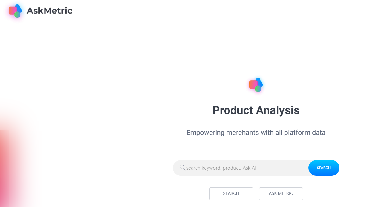This screenshot has height=207, width=371.
Task: Focus the search keyword input field
Action: [241, 168]
